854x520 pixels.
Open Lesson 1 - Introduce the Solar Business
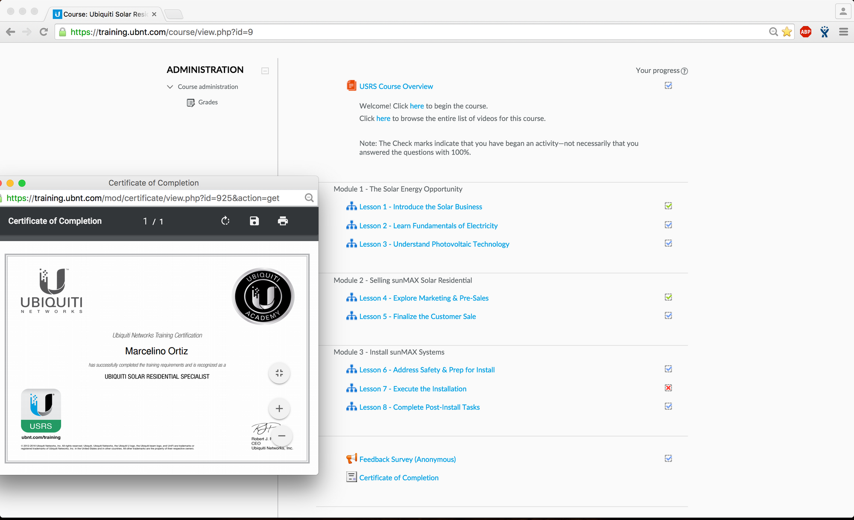click(x=421, y=207)
